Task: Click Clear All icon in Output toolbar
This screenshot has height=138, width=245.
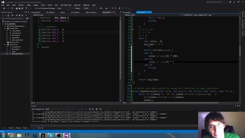Action: coord(97,109)
